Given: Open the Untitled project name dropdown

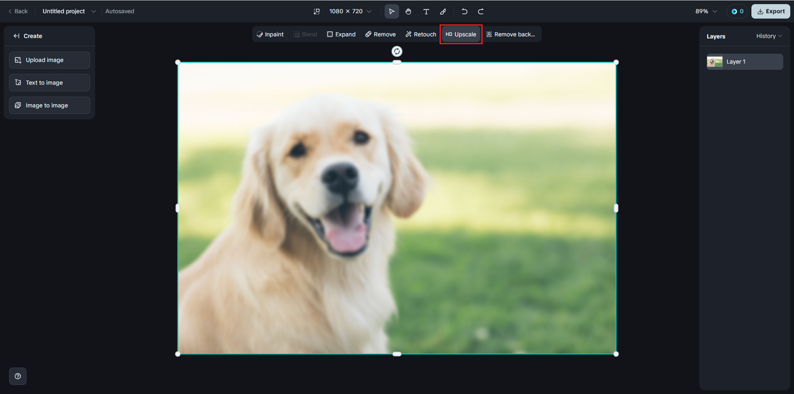Looking at the screenshot, I should point(69,11).
